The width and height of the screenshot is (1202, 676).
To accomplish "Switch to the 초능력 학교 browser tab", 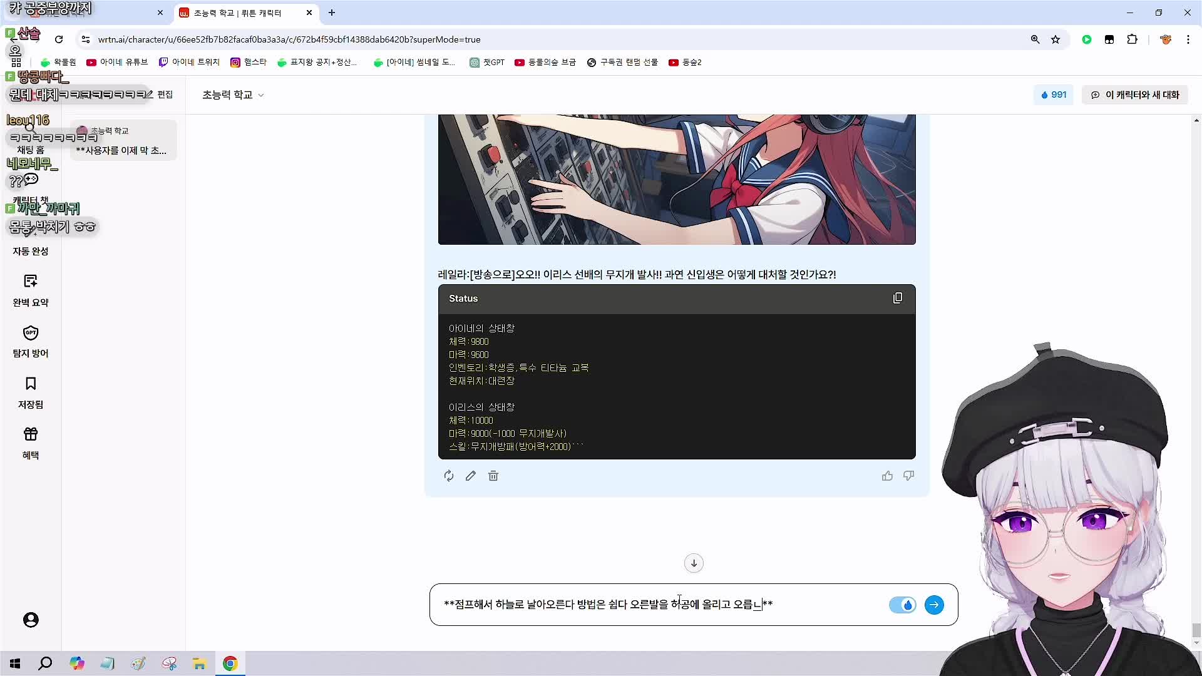I will coord(238,13).
